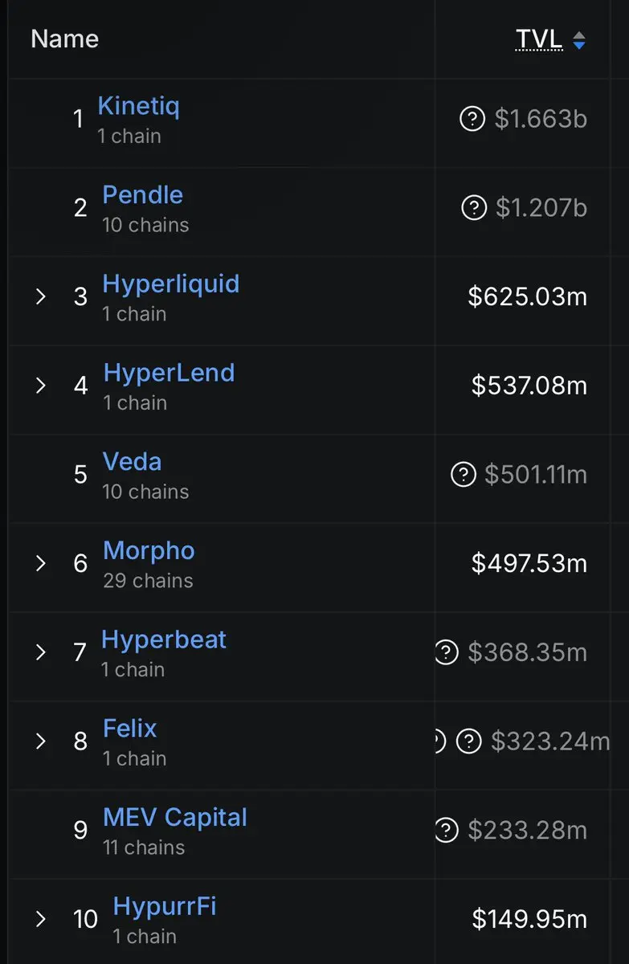Click the Name column header
The height and width of the screenshot is (964, 629).
pyautogui.click(x=64, y=39)
